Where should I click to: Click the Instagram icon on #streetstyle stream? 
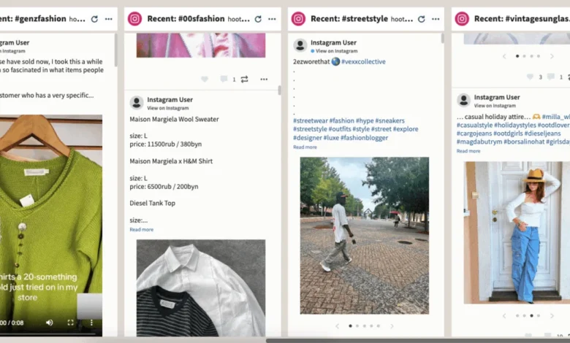coord(298,19)
